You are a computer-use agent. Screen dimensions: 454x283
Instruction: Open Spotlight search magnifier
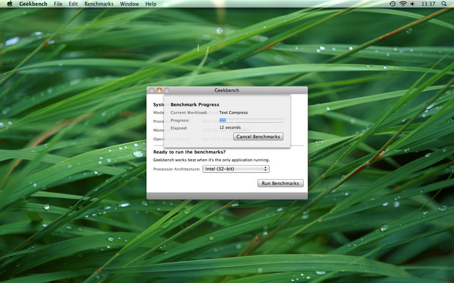[444, 4]
